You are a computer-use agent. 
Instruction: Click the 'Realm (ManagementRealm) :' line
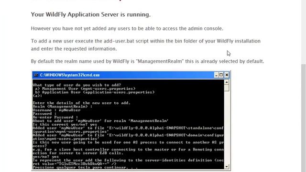[63, 107]
